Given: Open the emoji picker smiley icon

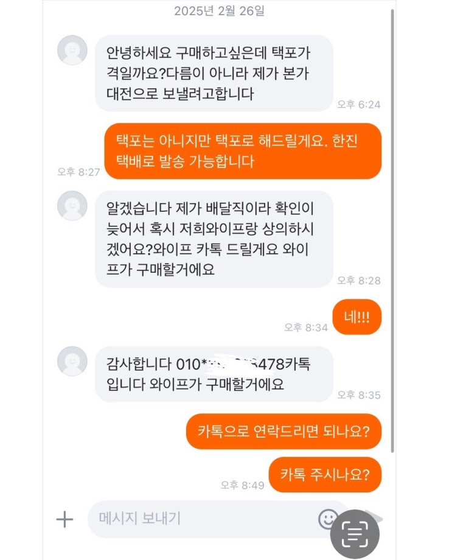Looking at the screenshot, I should tap(328, 519).
